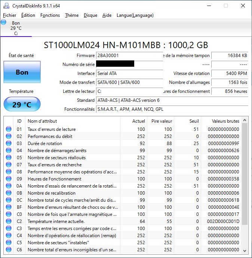The width and height of the screenshot is (252, 258).
Task: Click the Standard field ATA8-ACS version 6
Action: pyautogui.click(x=172, y=100)
